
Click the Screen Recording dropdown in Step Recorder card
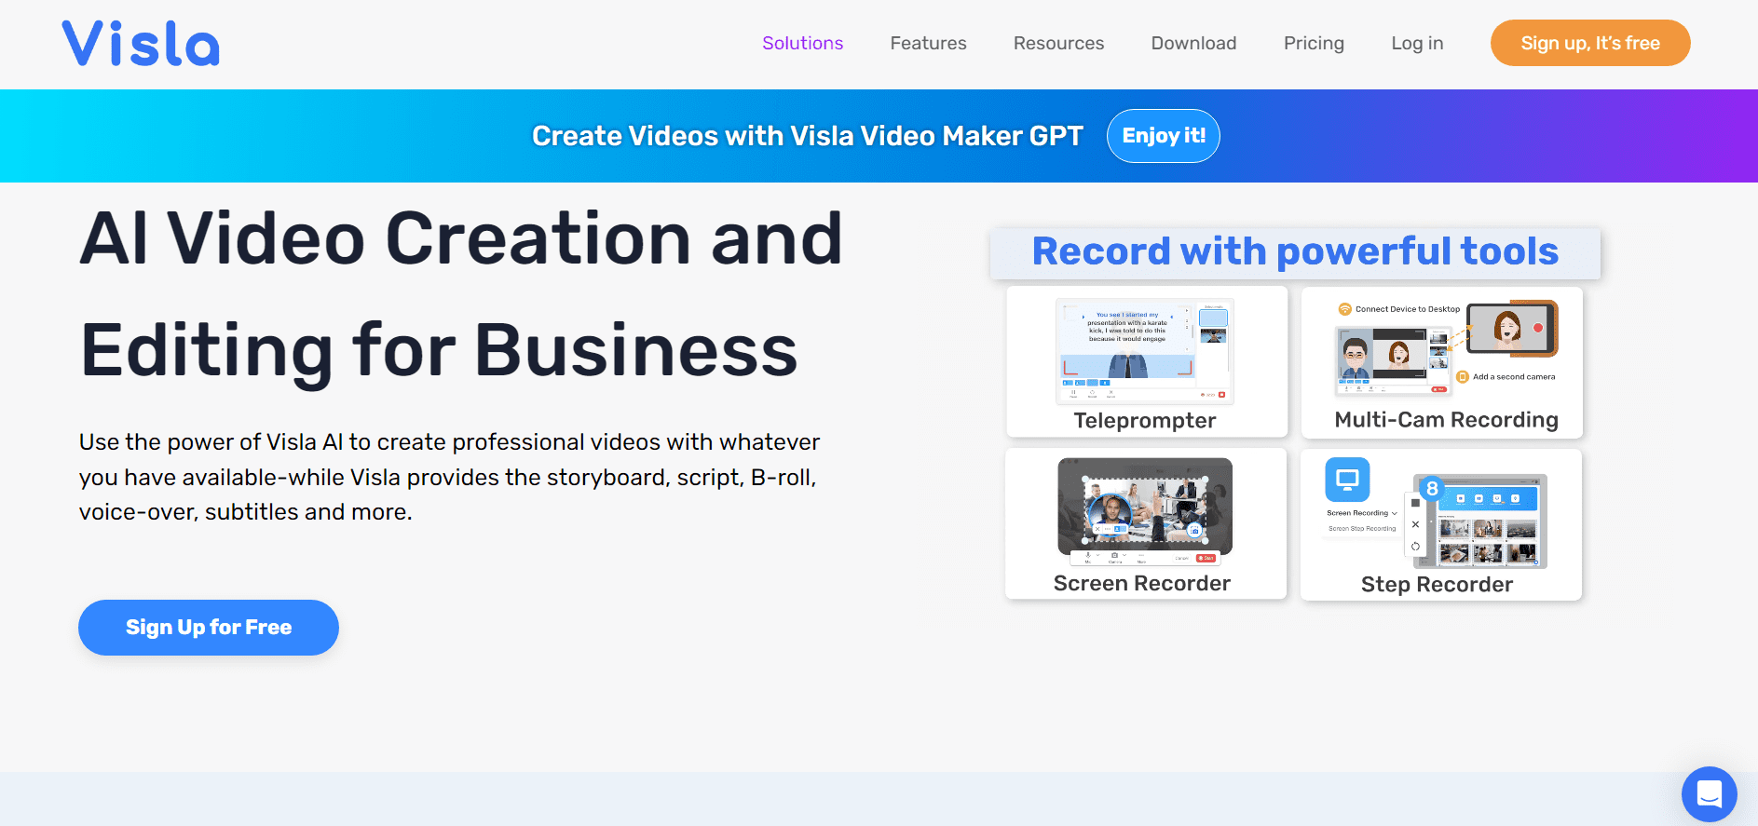(x=1362, y=513)
